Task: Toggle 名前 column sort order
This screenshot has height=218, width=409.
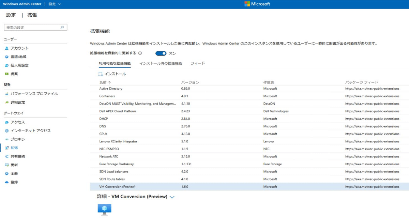Action: click(105, 82)
